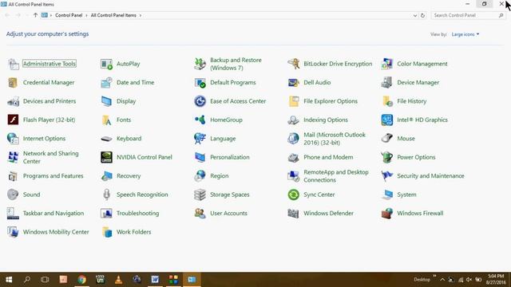Open the NVIDIA Control Panel icon
The image size is (511, 287).
tap(106, 158)
